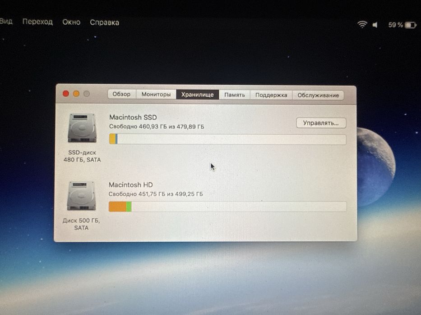Click the battery status icon

point(411,25)
